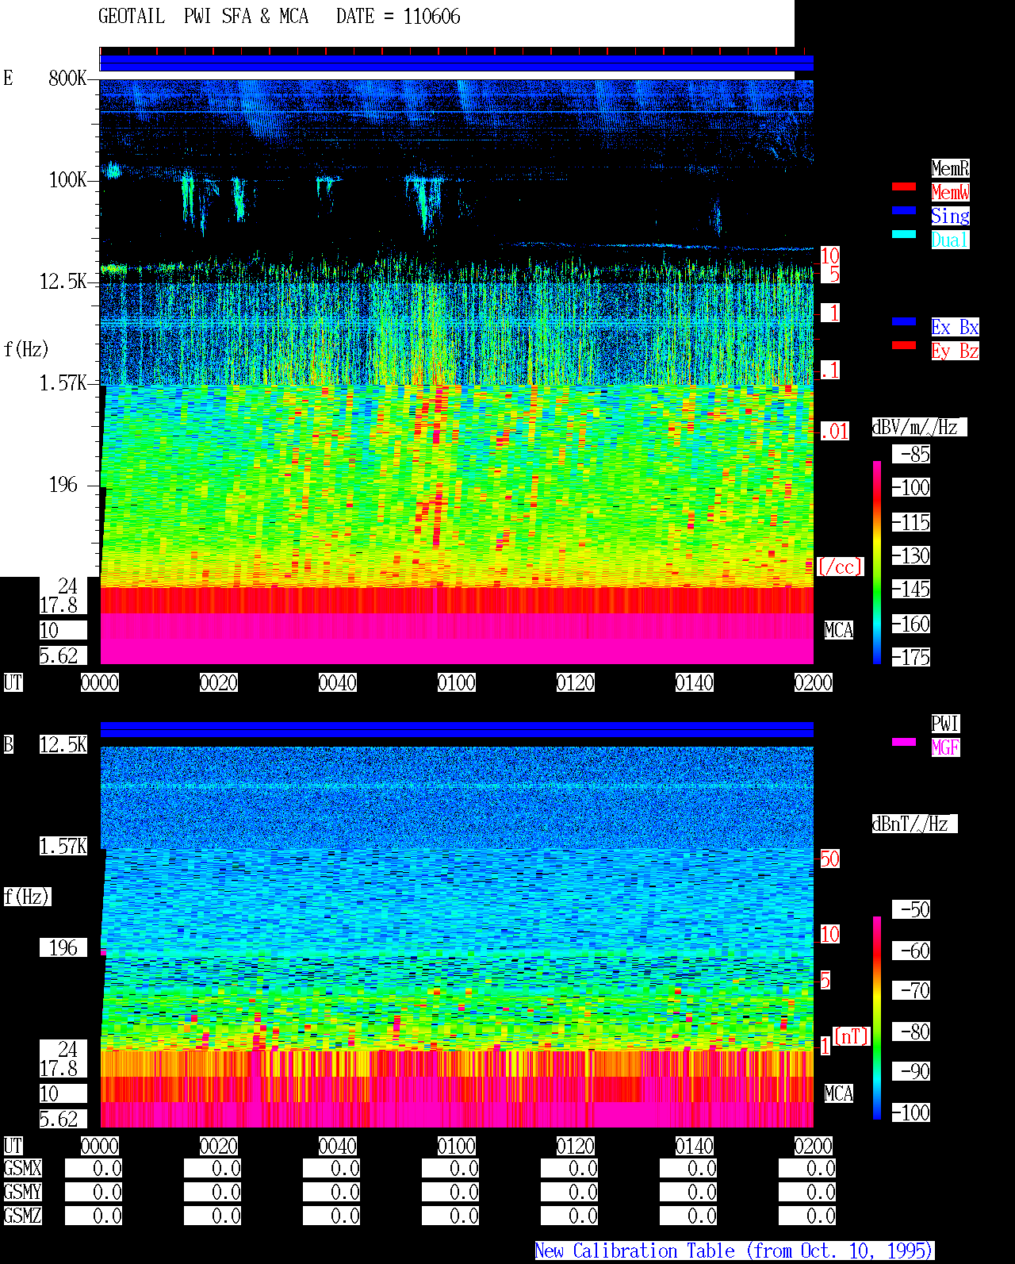Image resolution: width=1015 pixels, height=1264 pixels.
Task: Select the PWI legend label
Action: point(945,724)
